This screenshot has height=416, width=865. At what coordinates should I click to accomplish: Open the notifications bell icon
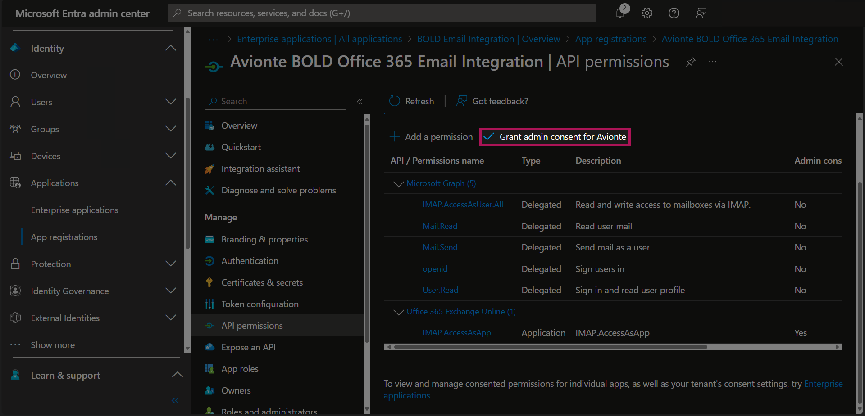coord(620,13)
